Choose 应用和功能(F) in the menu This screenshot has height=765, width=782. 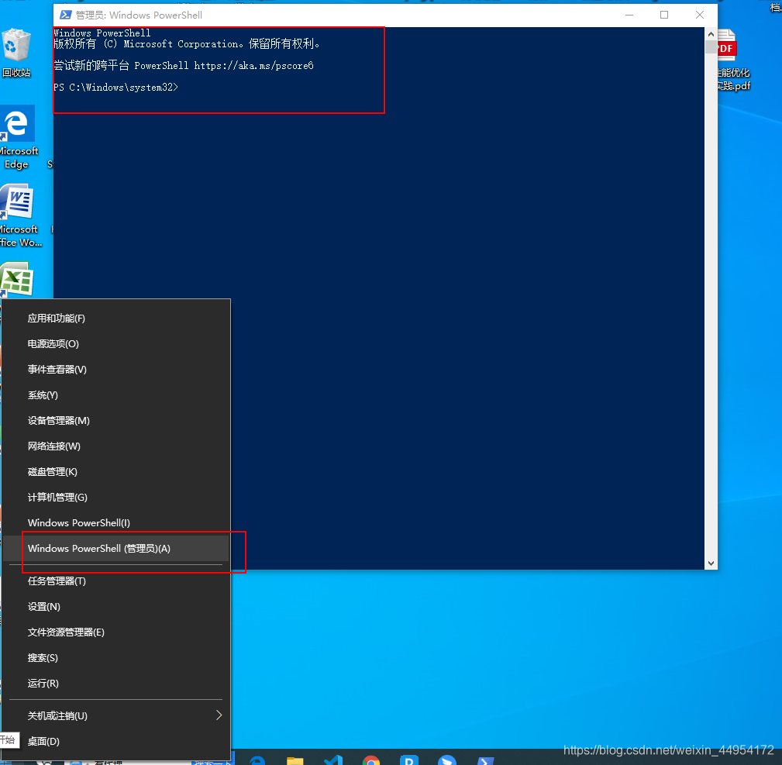click(x=116, y=318)
